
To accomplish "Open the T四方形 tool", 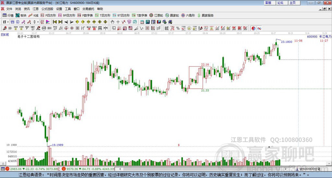I will (103, 16).
